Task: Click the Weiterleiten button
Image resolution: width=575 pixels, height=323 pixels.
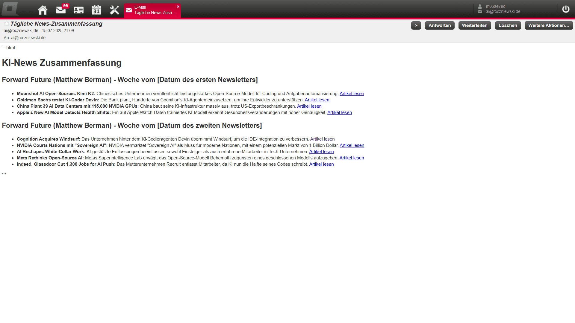Action: (475, 25)
